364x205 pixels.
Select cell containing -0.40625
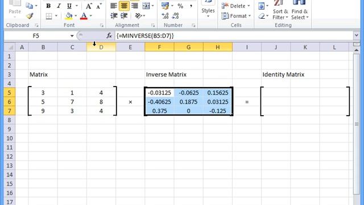(x=159, y=102)
